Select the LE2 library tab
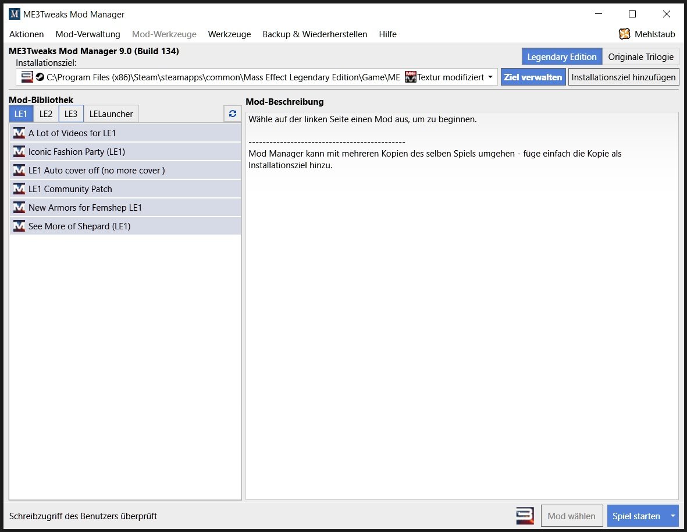This screenshot has width=687, height=532. tap(46, 114)
